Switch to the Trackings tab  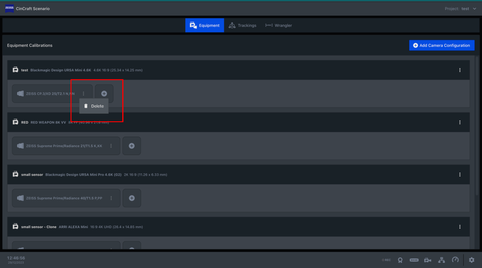pyautogui.click(x=243, y=25)
